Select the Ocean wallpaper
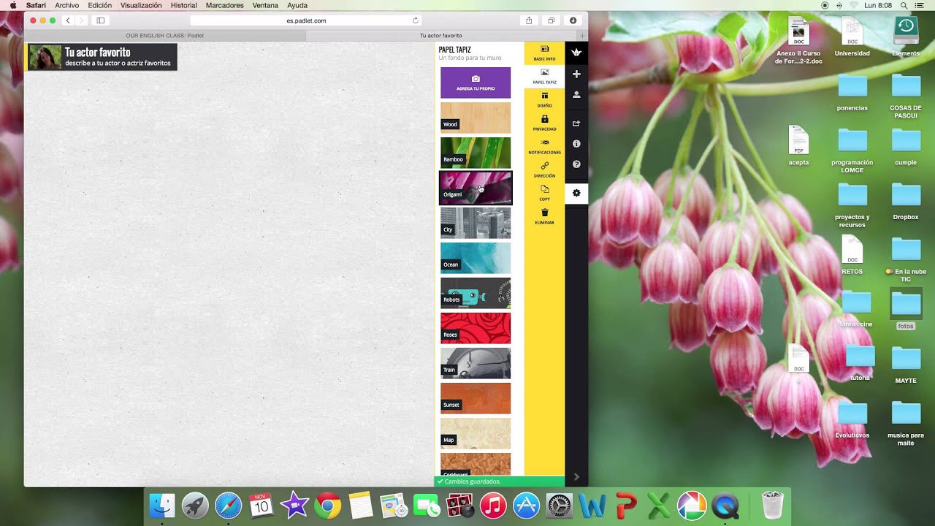Viewport: 935px width, 526px height. [x=476, y=258]
